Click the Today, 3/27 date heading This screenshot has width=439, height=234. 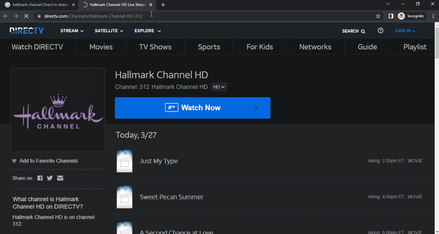click(136, 135)
